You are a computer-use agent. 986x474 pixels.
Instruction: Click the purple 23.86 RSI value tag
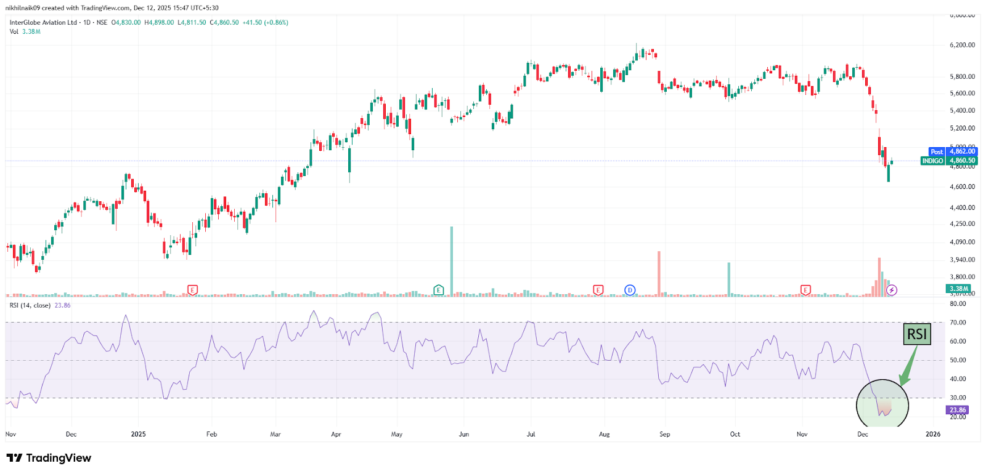[957, 410]
